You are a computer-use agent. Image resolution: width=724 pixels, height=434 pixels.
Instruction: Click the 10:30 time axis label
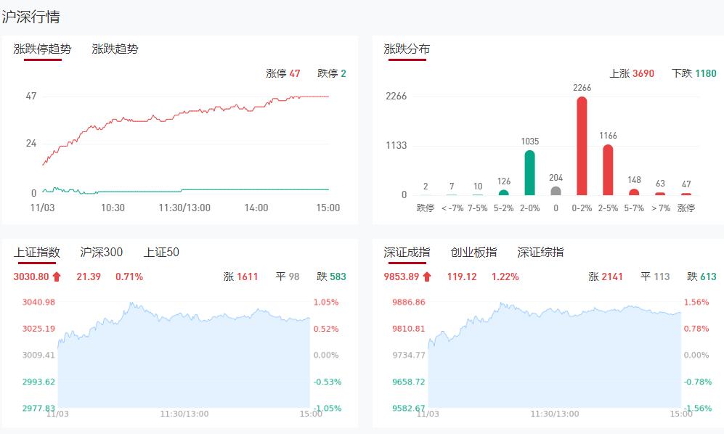pos(113,208)
